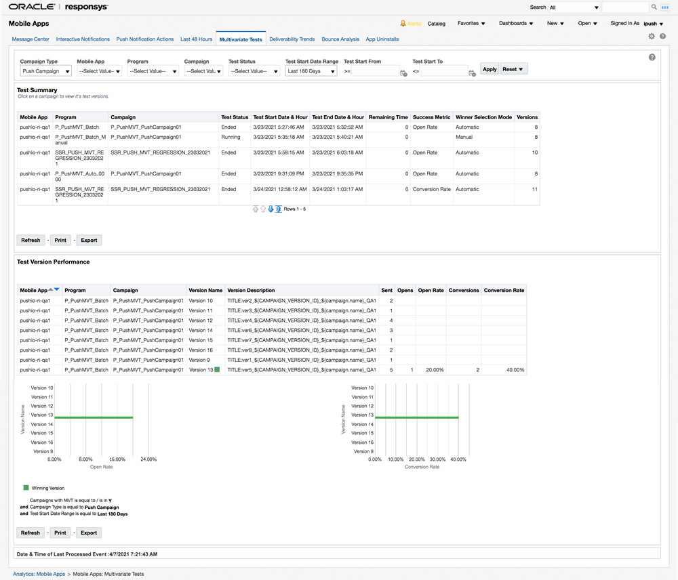
Task: Click the search magnifier icon
Action: [x=654, y=7]
